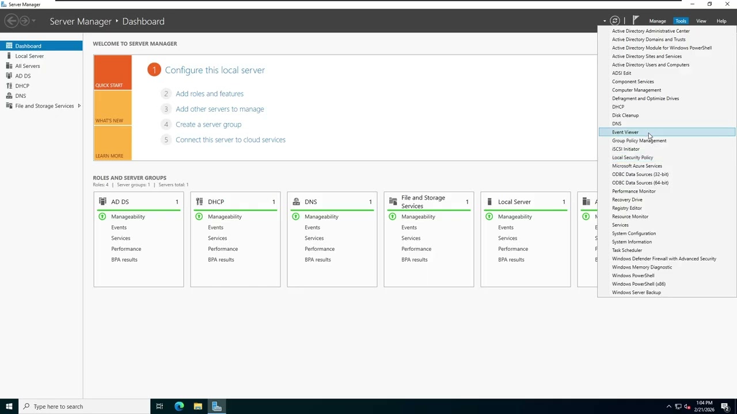
Task: Open Task View on taskbar
Action: [159, 407]
